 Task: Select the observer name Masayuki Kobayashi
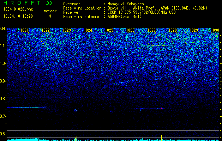click(x=127, y=4)
